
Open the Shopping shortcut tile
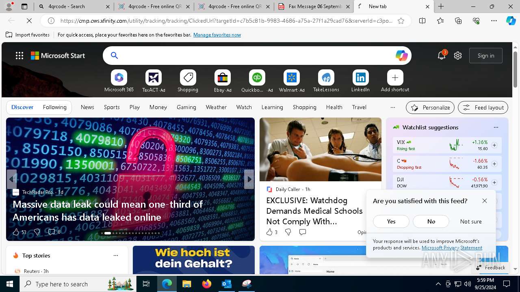[188, 81]
